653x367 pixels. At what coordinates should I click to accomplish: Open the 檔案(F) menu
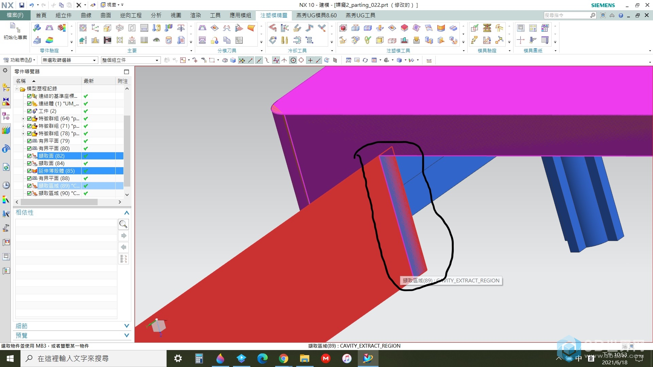(x=15, y=15)
